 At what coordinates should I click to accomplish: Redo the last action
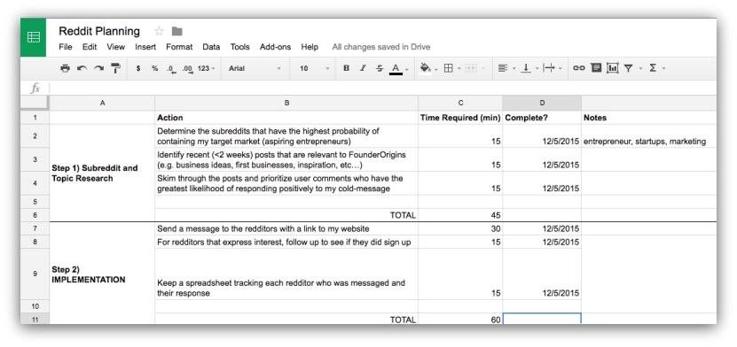click(x=98, y=68)
